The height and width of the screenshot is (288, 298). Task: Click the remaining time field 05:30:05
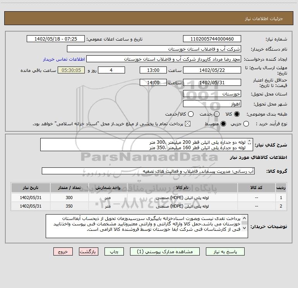point(71,70)
